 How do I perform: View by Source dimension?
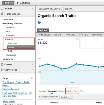tap(61, 91)
